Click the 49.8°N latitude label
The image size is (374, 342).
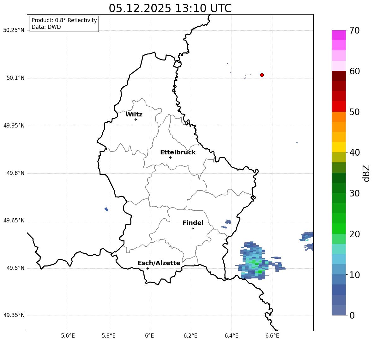(15, 173)
